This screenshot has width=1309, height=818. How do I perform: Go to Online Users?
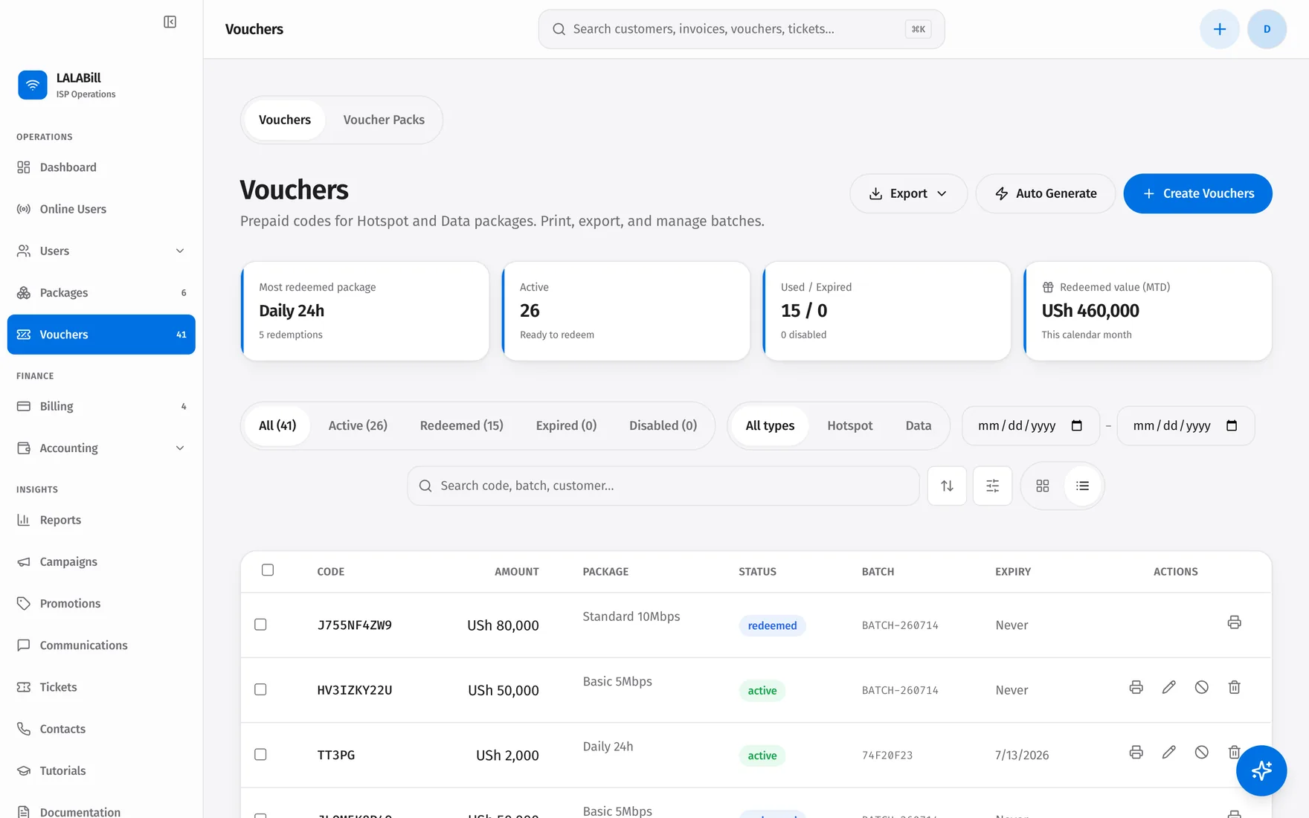point(101,209)
